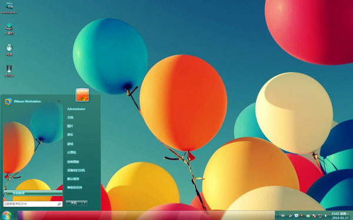The width and height of the screenshot is (353, 220).
Task: Open 设备和打印机 from the Start menu
Action: tap(76, 170)
